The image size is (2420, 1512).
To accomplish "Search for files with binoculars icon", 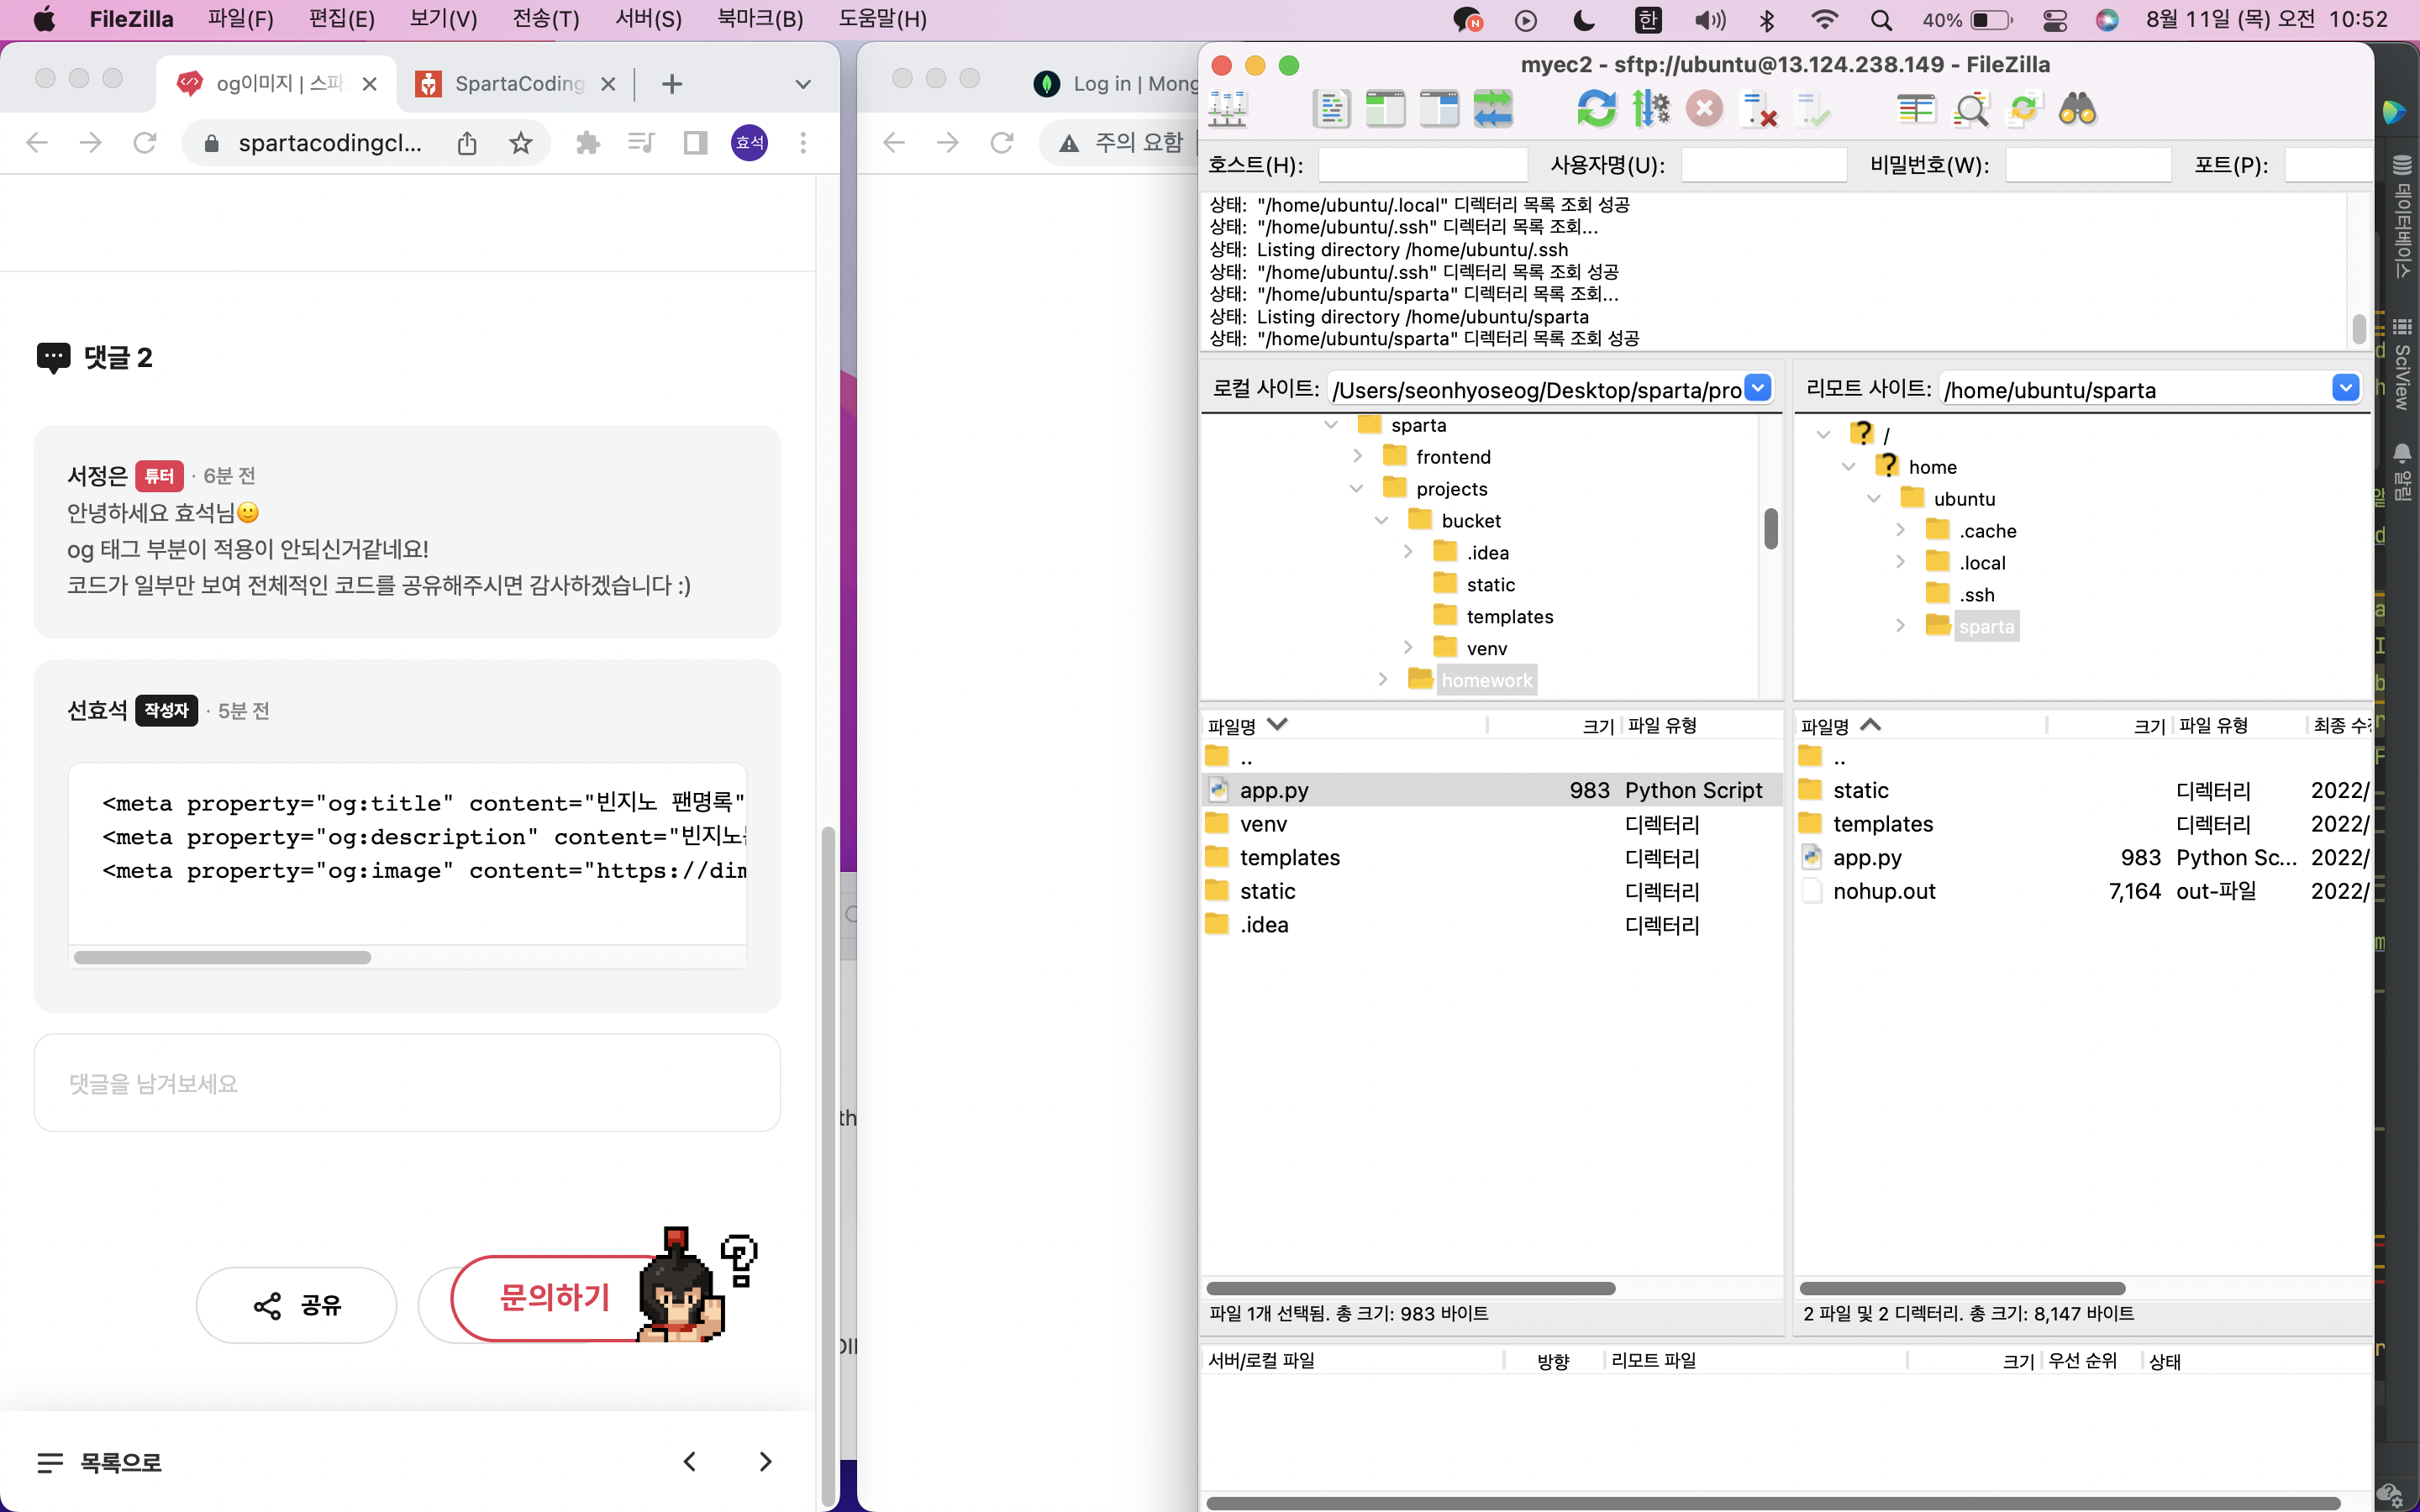I will click(2078, 109).
